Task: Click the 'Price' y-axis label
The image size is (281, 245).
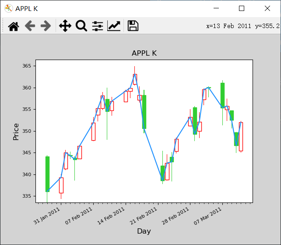Action: (16, 132)
